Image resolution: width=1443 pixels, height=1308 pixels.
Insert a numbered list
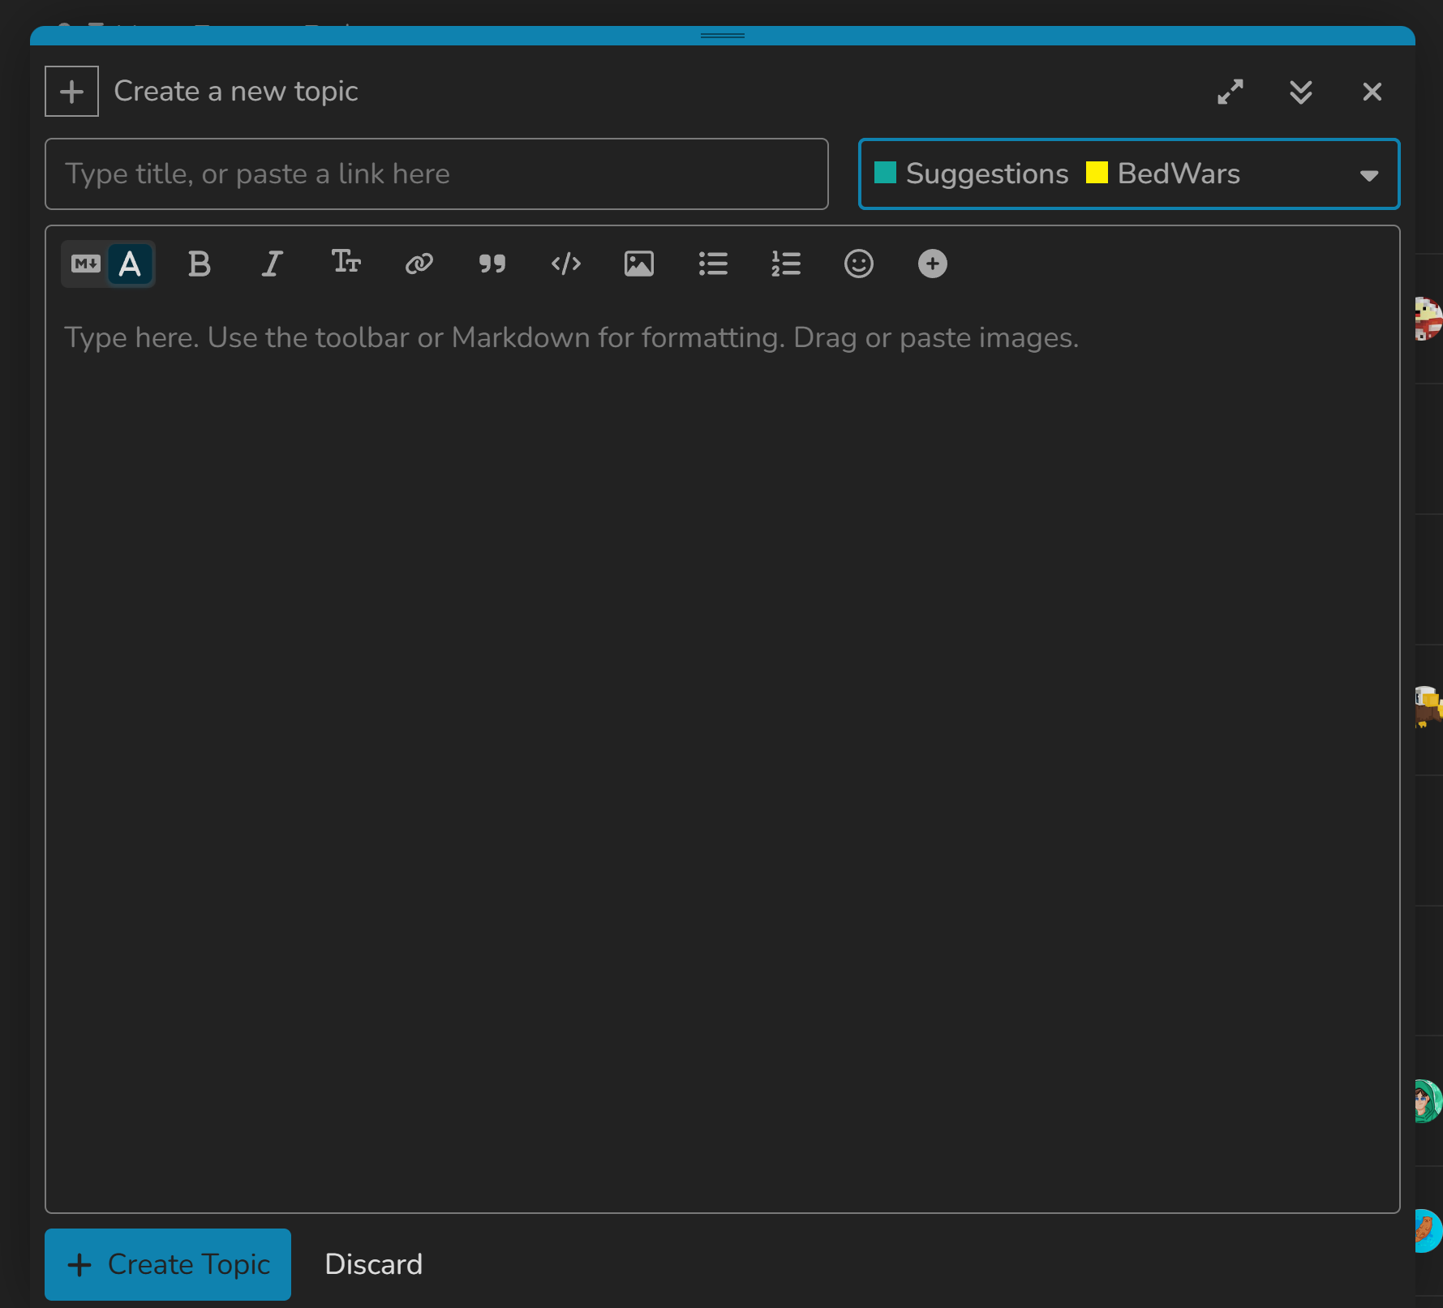click(x=785, y=264)
